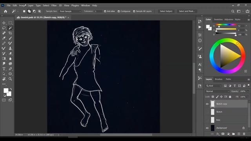Delete the selected layer
251x141 pixels.
point(244,134)
